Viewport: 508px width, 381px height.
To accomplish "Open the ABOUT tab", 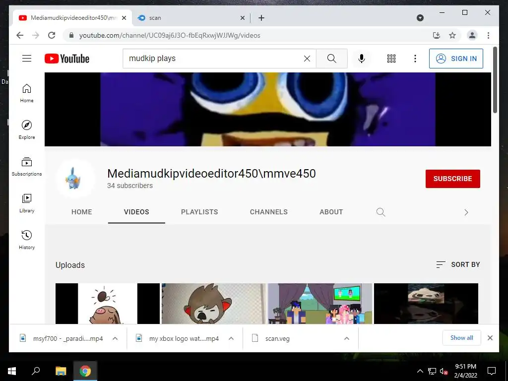I will 331,212.
